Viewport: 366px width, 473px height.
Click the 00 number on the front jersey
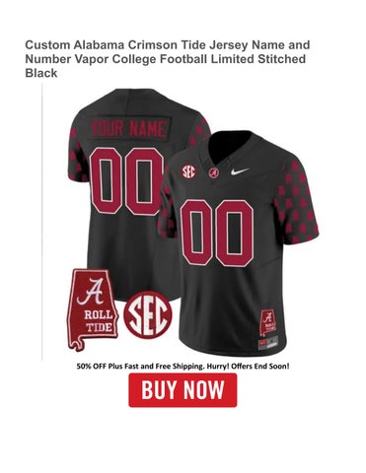[x=217, y=233]
